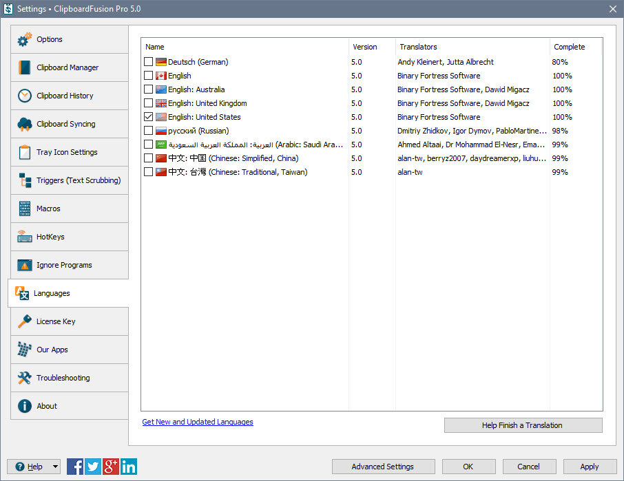This screenshot has width=624, height=481.
Task: Click the 80% completion value
Action: [x=560, y=62]
